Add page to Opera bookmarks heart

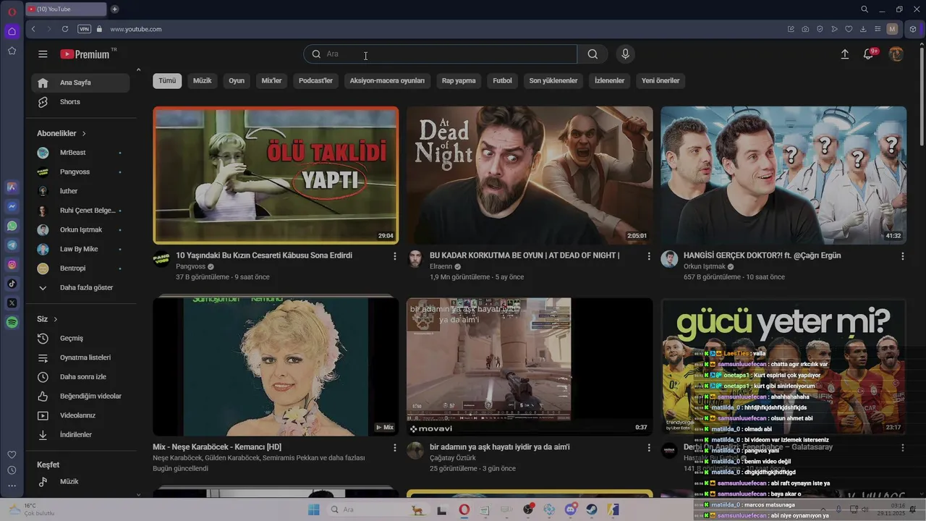849,29
